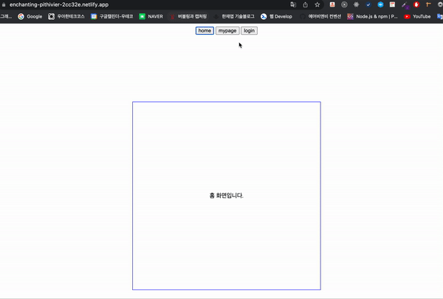The image size is (443, 299).
Task: Click the 홈 화면입니다 text in the box
Action: tap(226, 196)
